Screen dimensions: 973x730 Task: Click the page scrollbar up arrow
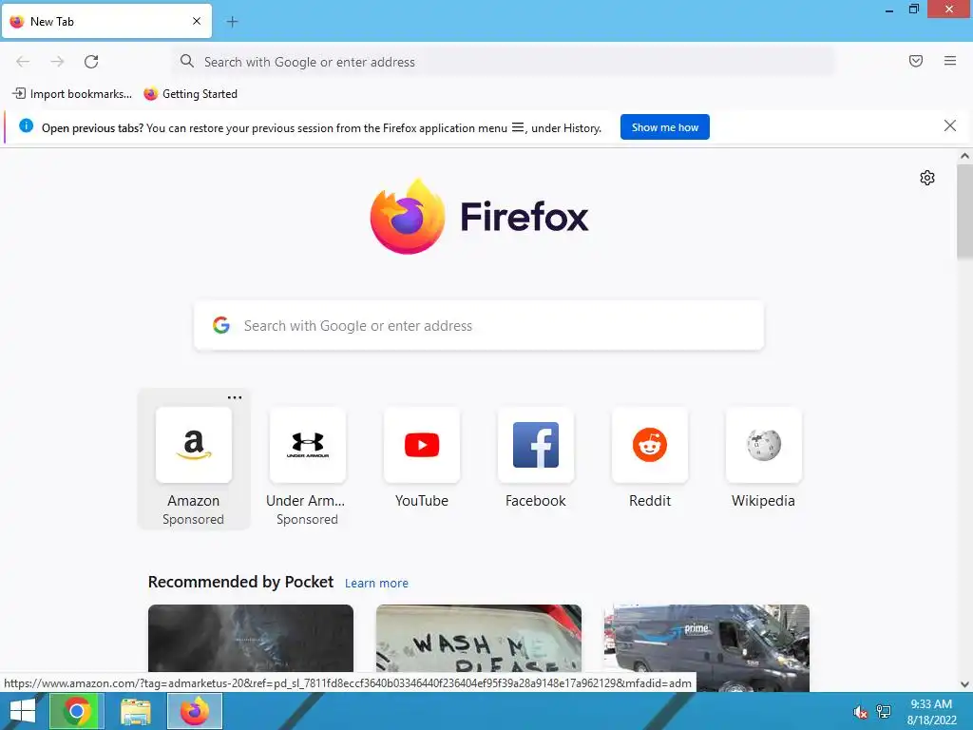click(964, 157)
